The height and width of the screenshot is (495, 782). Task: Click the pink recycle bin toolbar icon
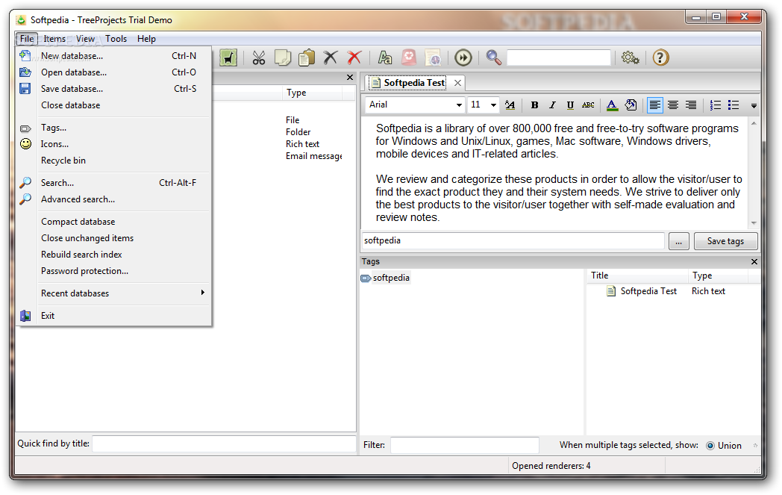(409, 58)
